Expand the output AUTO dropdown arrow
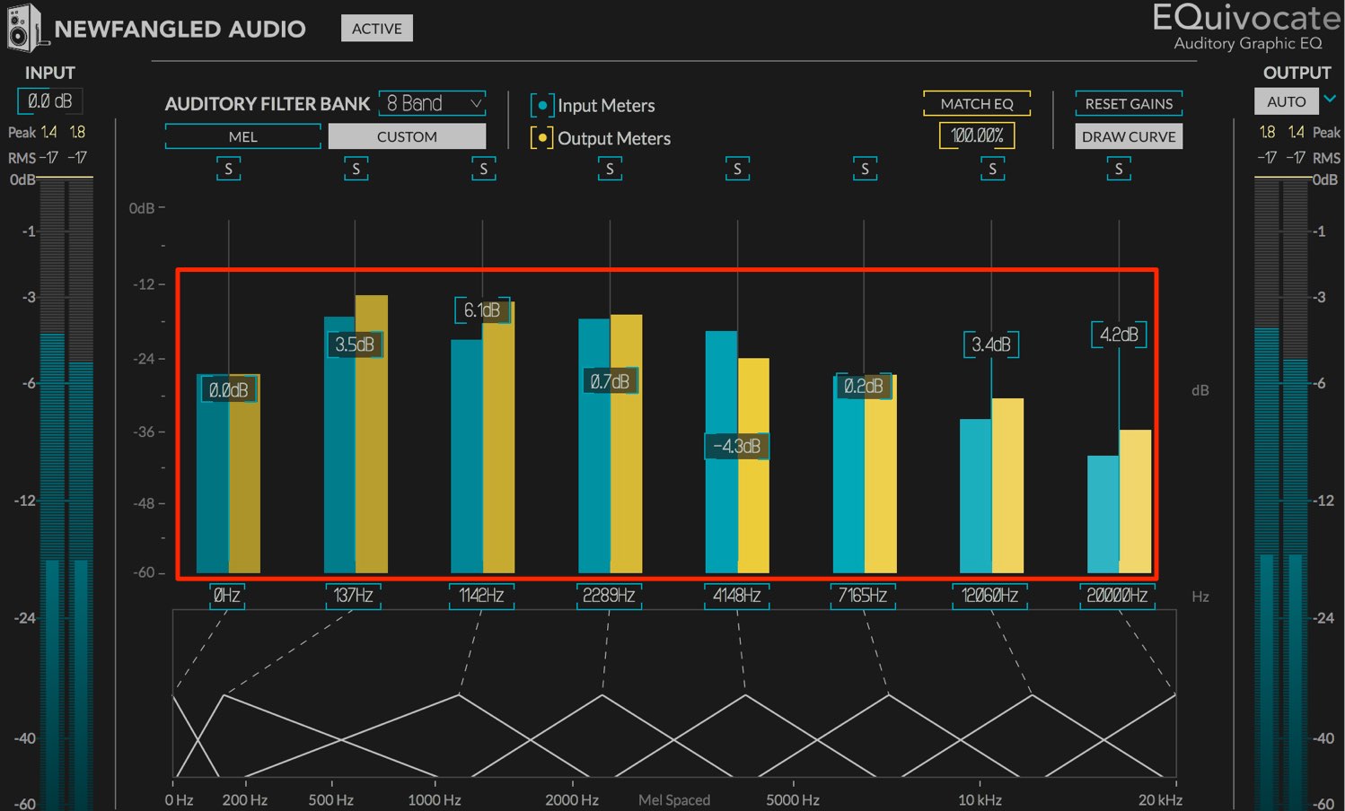 1331,99
